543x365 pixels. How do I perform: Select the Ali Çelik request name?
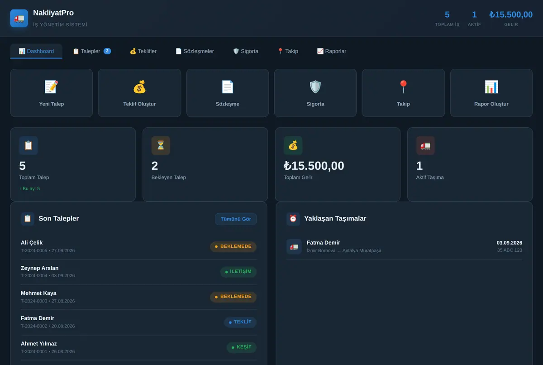(x=32, y=243)
